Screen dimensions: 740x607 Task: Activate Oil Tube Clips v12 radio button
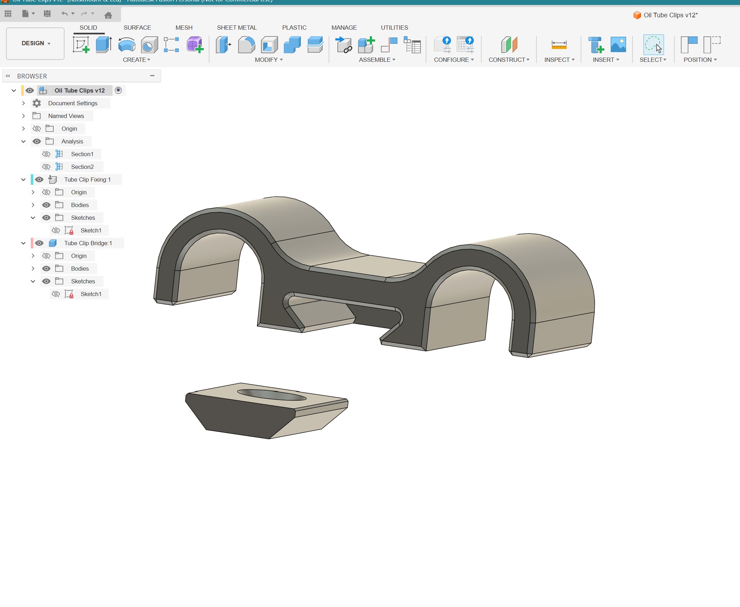[x=118, y=90]
